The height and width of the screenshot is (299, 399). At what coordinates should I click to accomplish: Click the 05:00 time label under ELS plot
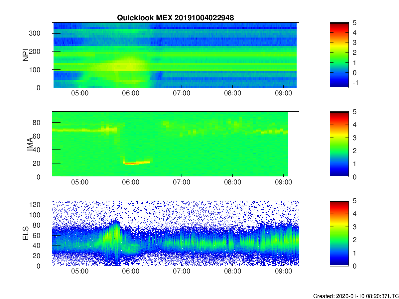click(x=80, y=271)
